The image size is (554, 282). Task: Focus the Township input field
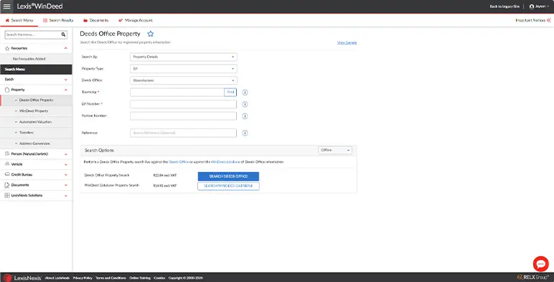[177, 93]
